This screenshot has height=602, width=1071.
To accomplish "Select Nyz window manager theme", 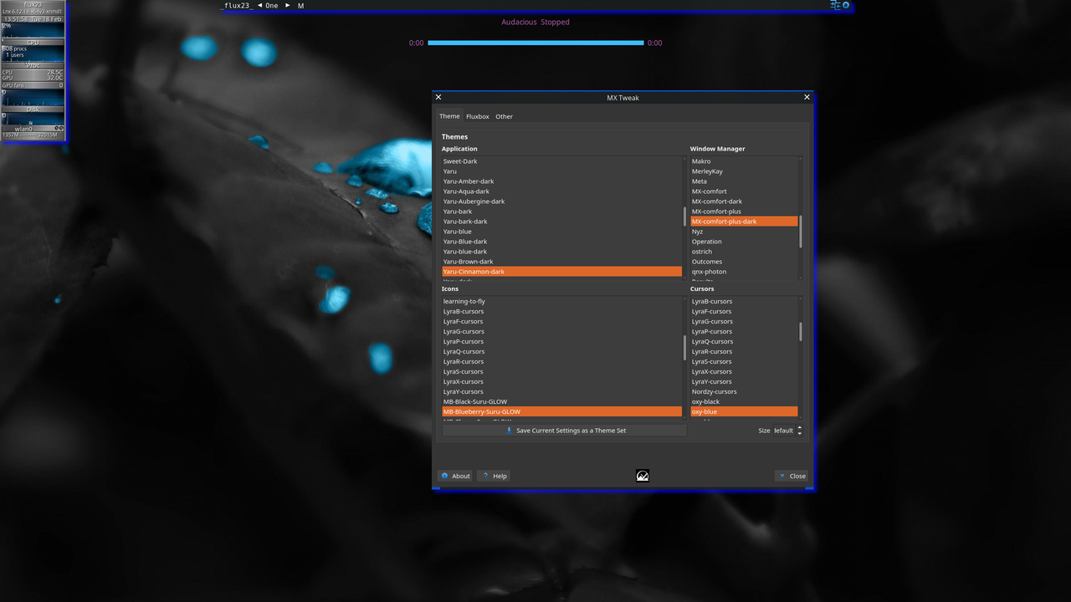I will click(x=744, y=232).
